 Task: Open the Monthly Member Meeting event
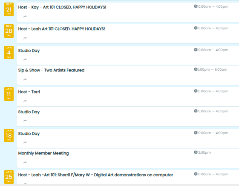click(43, 153)
